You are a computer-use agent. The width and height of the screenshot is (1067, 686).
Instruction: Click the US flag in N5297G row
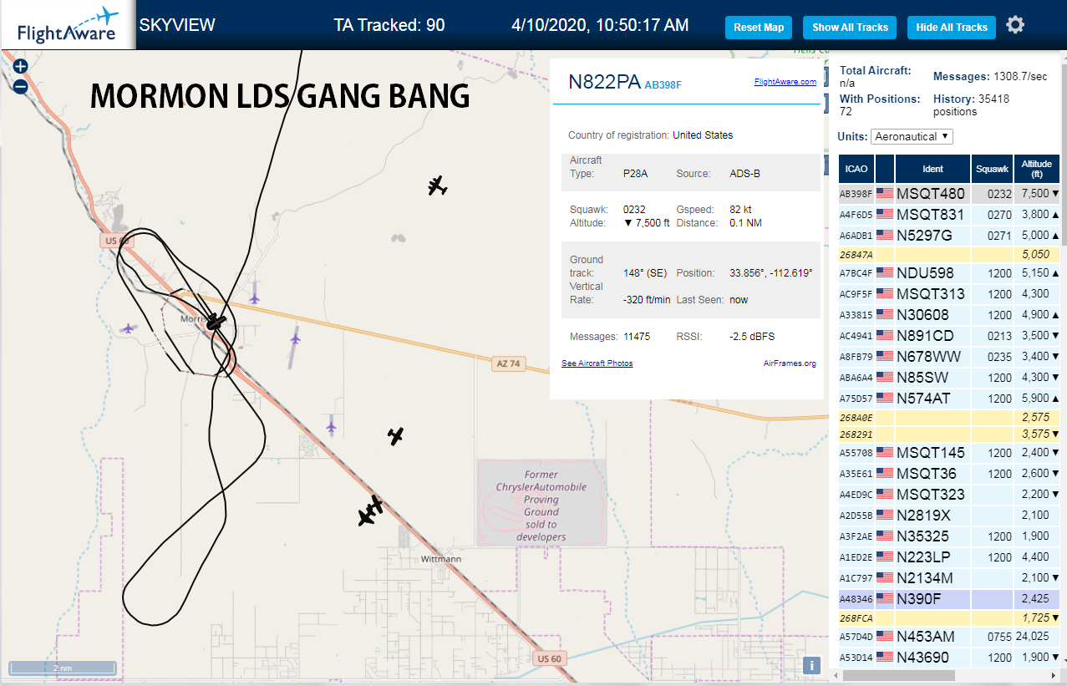pyautogui.click(x=885, y=236)
